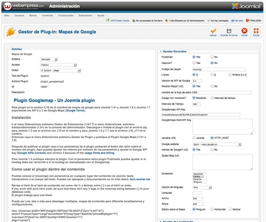Click the Guardar & Cerrar disk icon
Image resolution: width=266 pixels, height=222 pixels.
(229, 31)
